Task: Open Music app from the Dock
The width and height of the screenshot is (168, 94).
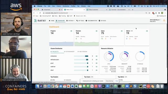Action: [x=96, y=86]
